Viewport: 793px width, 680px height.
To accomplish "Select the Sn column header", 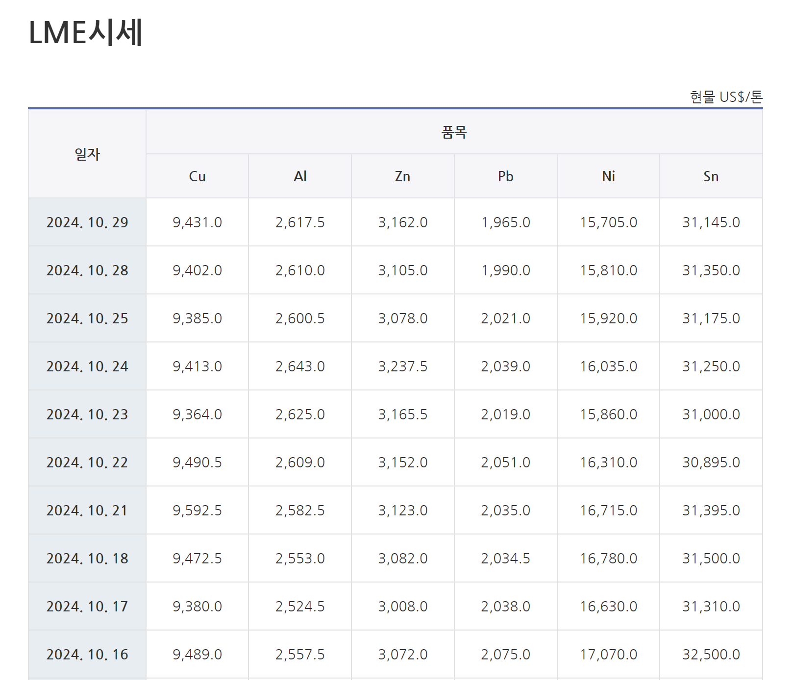I will click(711, 176).
